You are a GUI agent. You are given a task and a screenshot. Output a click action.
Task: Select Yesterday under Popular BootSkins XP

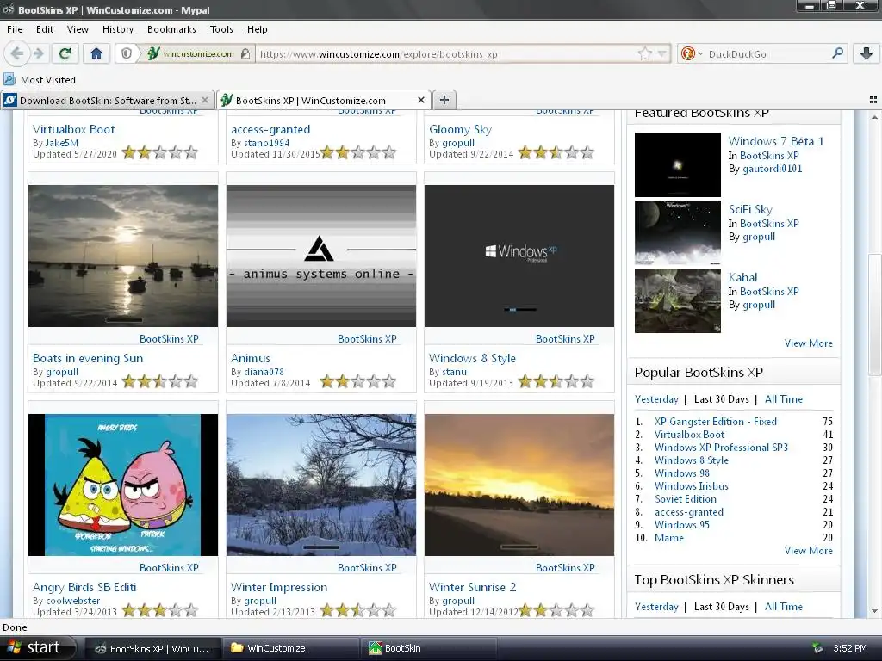656,399
